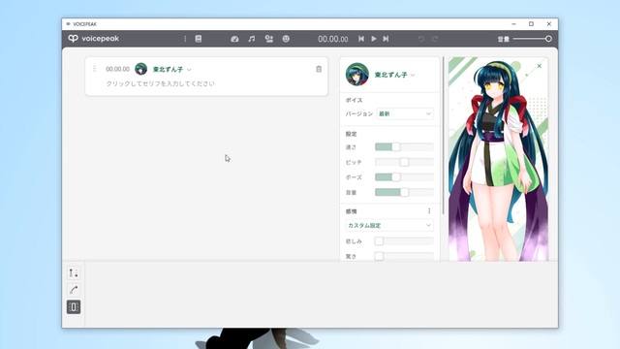Image resolution: width=620 pixels, height=349 pixels.
Task: Click the text field to enter dialogue
Action: coord(205,84)
